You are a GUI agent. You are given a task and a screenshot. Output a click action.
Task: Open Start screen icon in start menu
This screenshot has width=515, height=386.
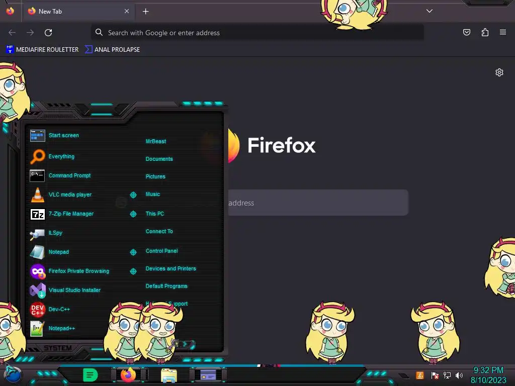tap(37, 135)
